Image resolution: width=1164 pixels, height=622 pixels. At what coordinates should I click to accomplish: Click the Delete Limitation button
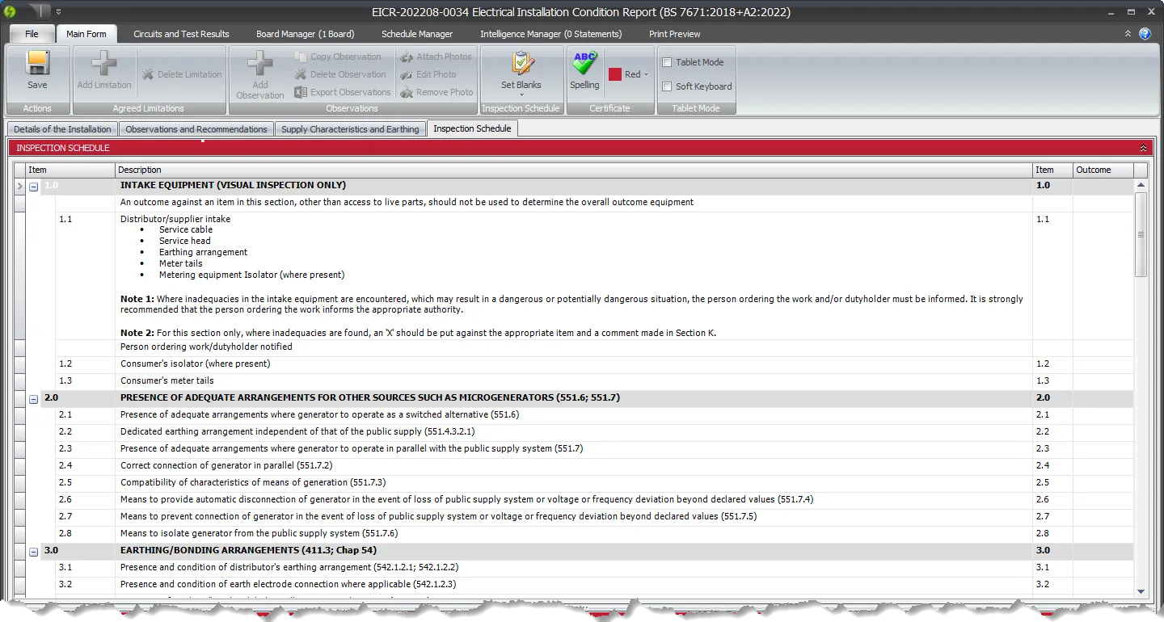pos(182,74)
